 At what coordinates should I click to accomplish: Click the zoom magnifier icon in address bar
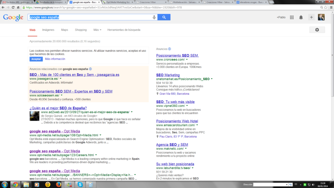pyautogui.click(x=321, y=7)
